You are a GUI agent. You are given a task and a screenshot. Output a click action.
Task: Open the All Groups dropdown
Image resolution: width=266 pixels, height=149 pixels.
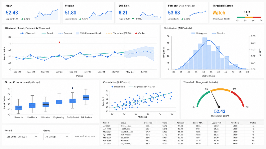(x=57, y=137)
